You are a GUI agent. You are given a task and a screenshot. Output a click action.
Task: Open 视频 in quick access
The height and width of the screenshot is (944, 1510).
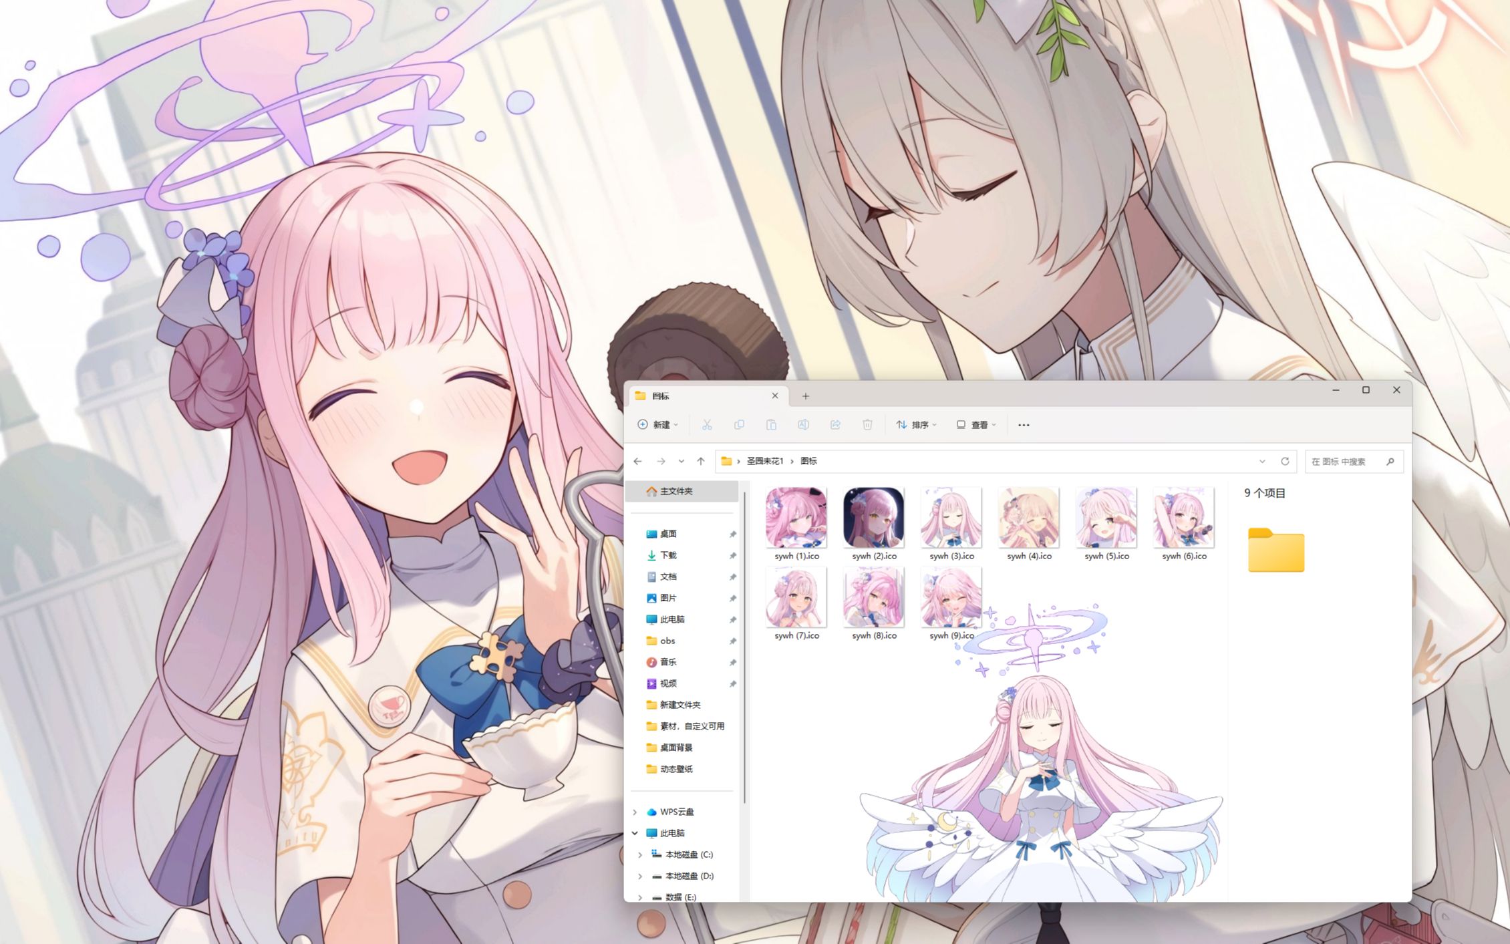[x=668, y=683]
